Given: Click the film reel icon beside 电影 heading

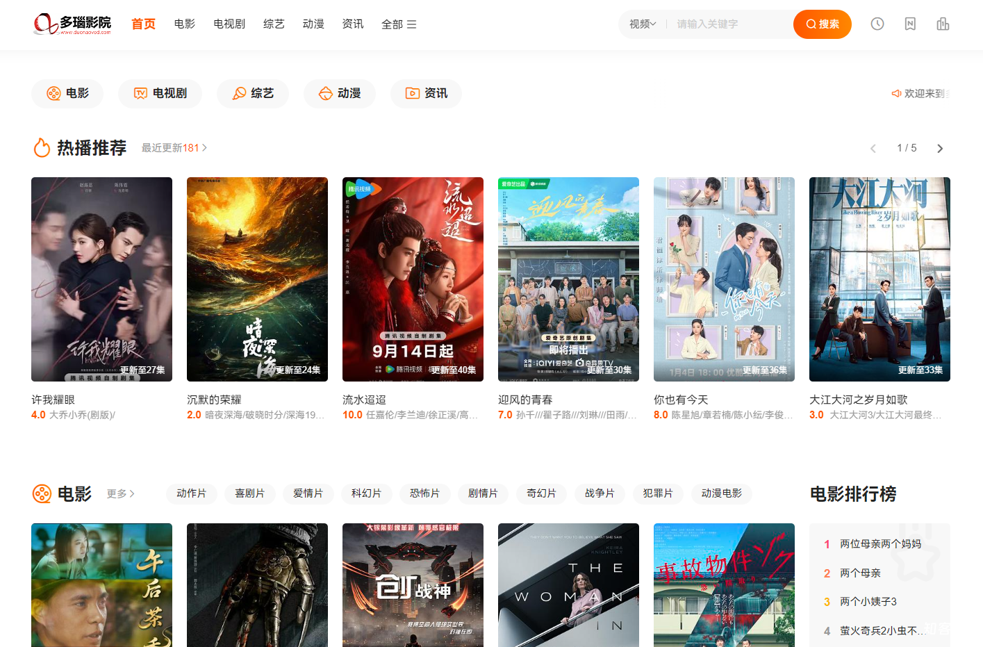Looking at the screenshot, I should pos(42,494).
